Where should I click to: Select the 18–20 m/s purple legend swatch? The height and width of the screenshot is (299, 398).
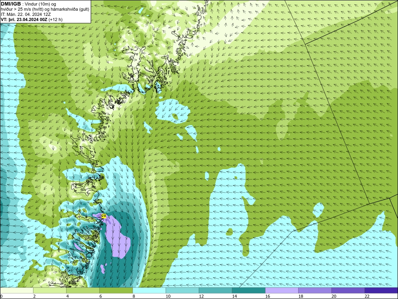pyautogui.click(x=315, y=290)
